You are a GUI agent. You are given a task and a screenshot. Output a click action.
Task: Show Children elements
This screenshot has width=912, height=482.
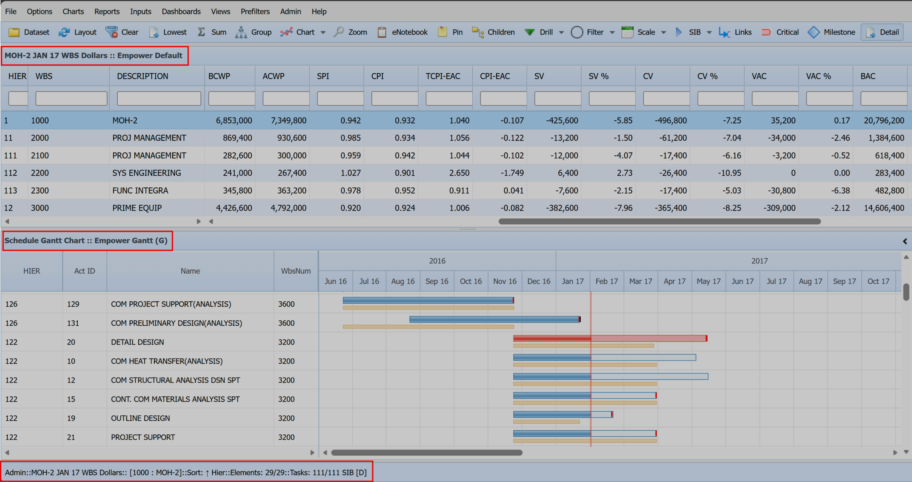click(x=493, y=32)
